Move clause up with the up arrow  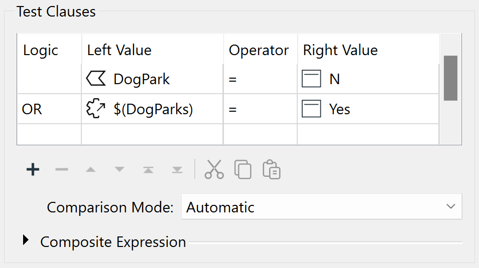tap(90, 169)
